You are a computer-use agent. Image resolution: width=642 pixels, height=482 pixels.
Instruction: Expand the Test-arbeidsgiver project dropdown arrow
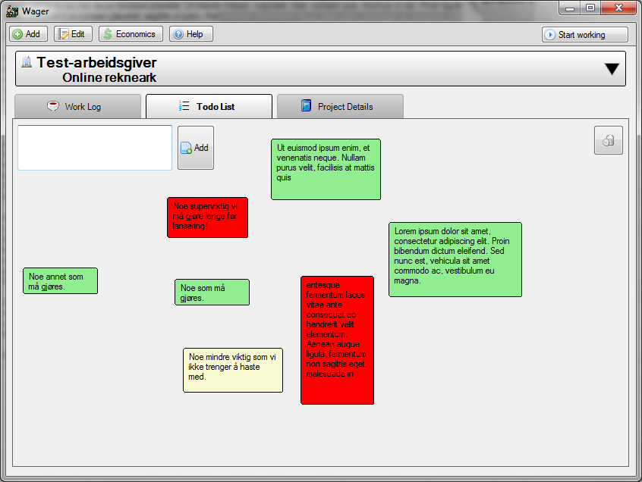pyautogui.click(x=612, y=69)
